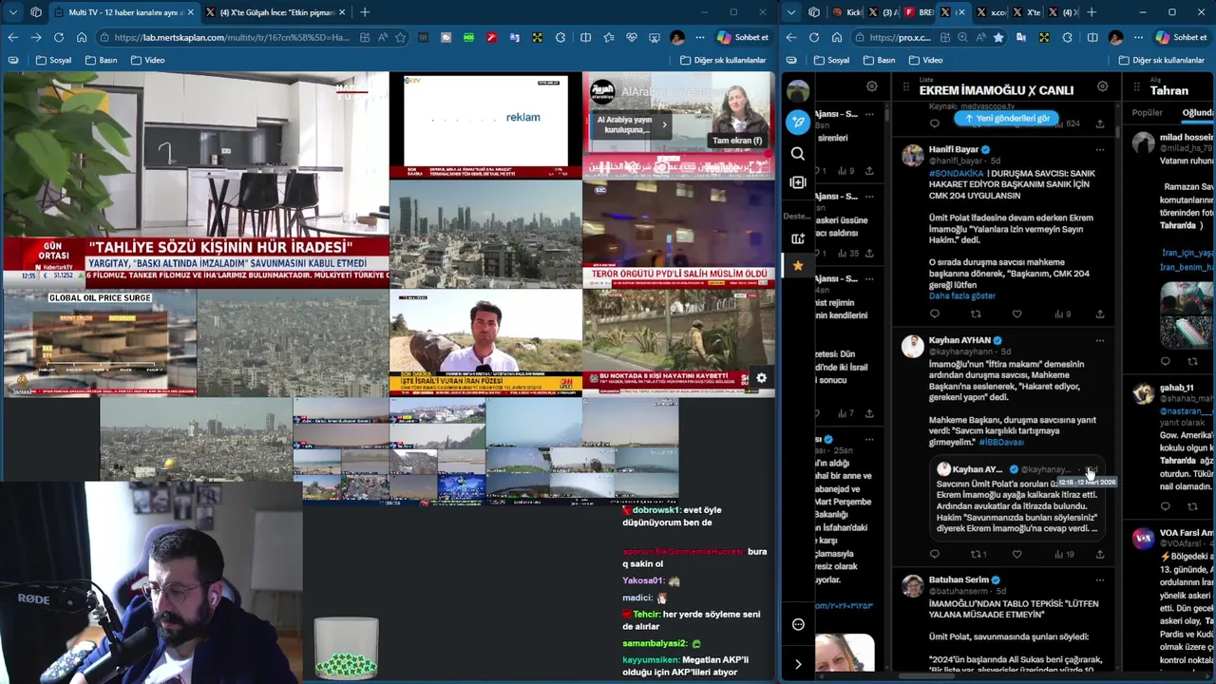Screen dimensions: 1216x684
Task: Open the Video bookmarks folder in left browser
Action: (x=147, y=60)
